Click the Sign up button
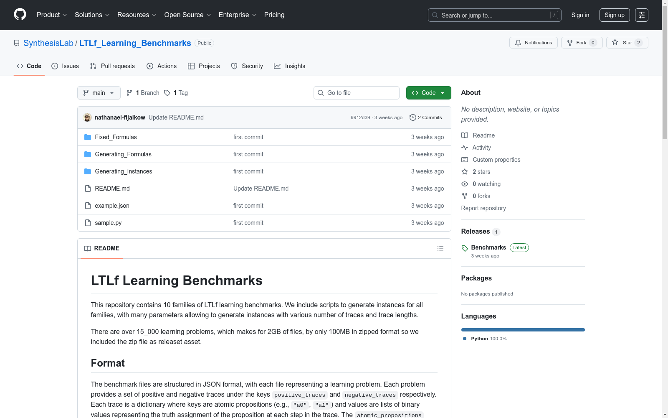Screen dimensions: 668x418 (x=615, y=15)
